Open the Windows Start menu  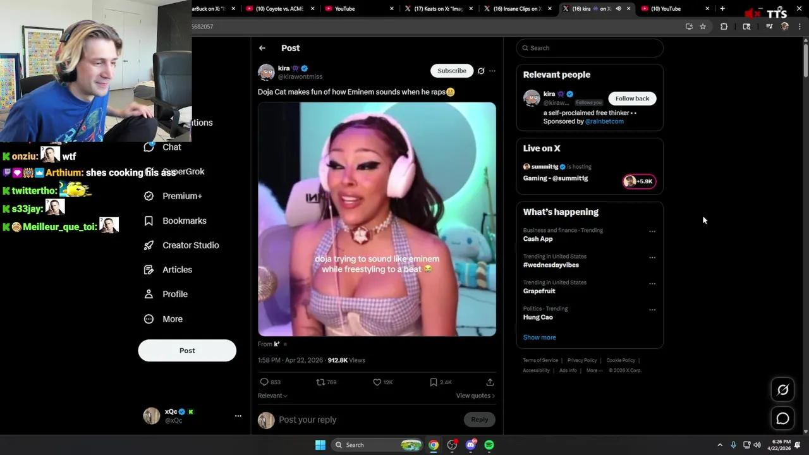(x=320, y=445)
